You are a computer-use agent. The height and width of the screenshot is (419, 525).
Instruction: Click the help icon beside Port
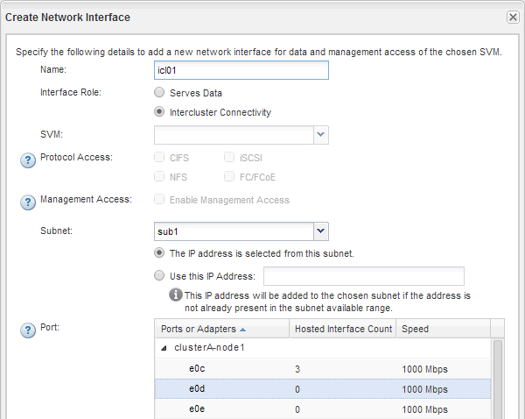point(26,329)
